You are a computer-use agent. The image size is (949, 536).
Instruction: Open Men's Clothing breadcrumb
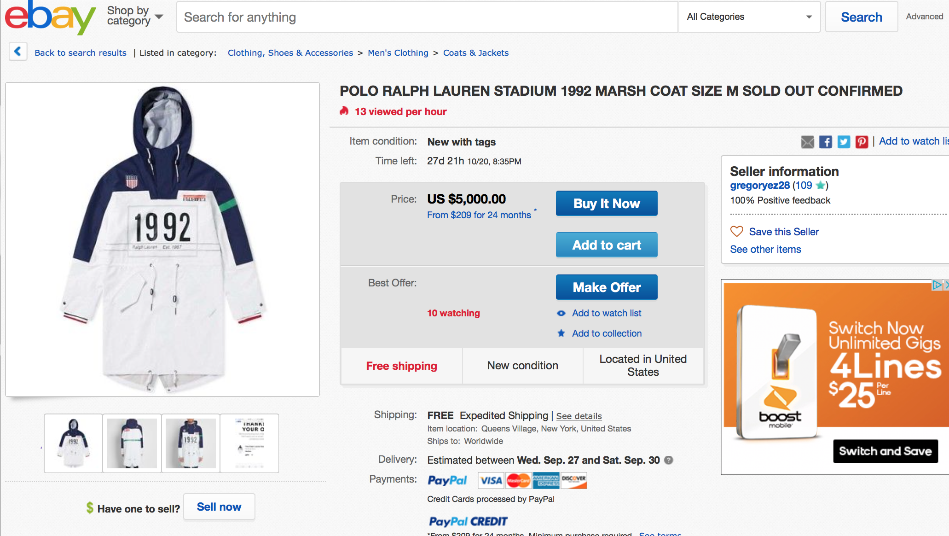pyautogui.click(x=398, y=53)
